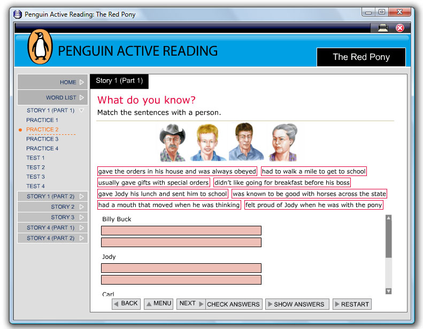Viewport: 423px width, 329px height.
Task: Click the cowboy hat man portrait
Action: pyautogui.click(x=173, y=142)
